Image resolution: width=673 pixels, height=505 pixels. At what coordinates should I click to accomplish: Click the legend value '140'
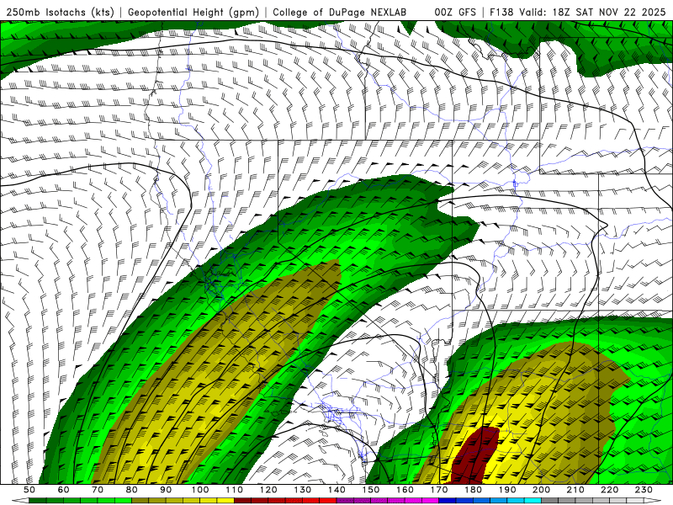tap(336, 490)
